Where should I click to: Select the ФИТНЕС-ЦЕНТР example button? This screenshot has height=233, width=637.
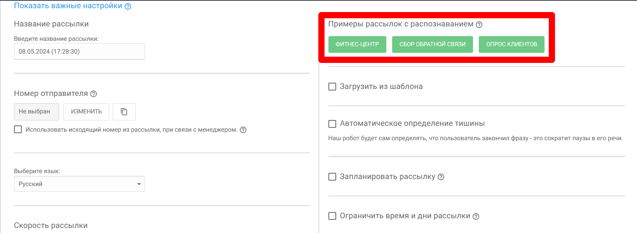coord(357,44)
